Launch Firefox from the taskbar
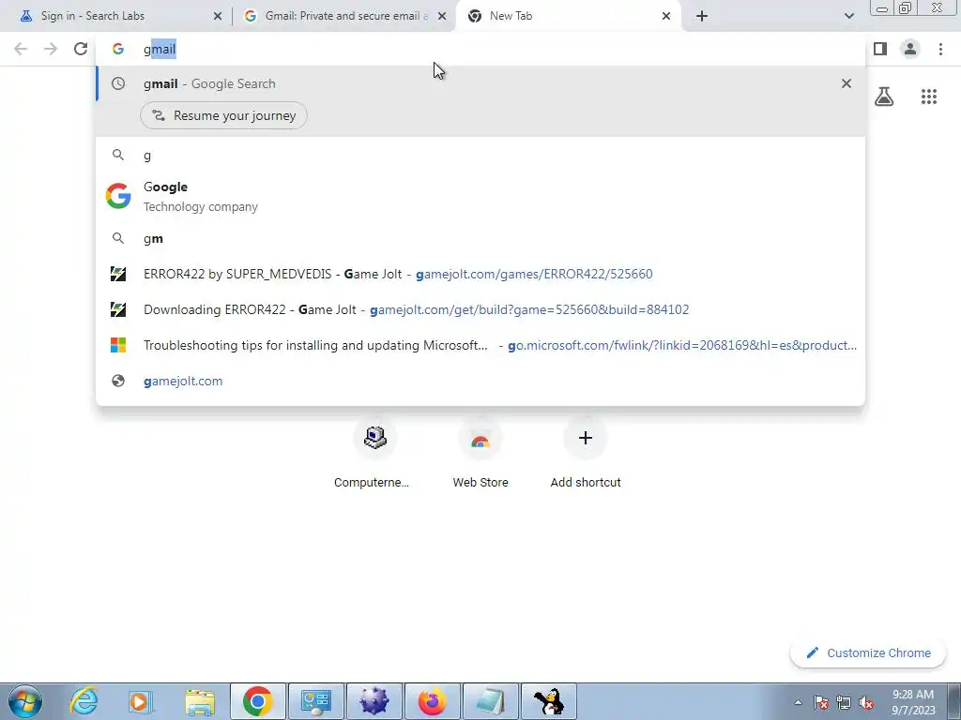This screenshot has height=720, width=961. click(x=433, y=701)
